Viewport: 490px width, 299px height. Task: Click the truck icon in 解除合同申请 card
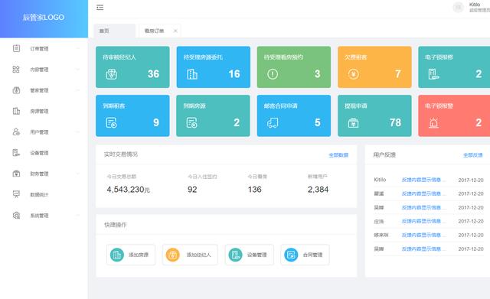273,122
